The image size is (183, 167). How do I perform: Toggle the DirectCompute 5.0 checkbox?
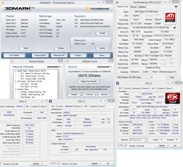pos(160,72)
